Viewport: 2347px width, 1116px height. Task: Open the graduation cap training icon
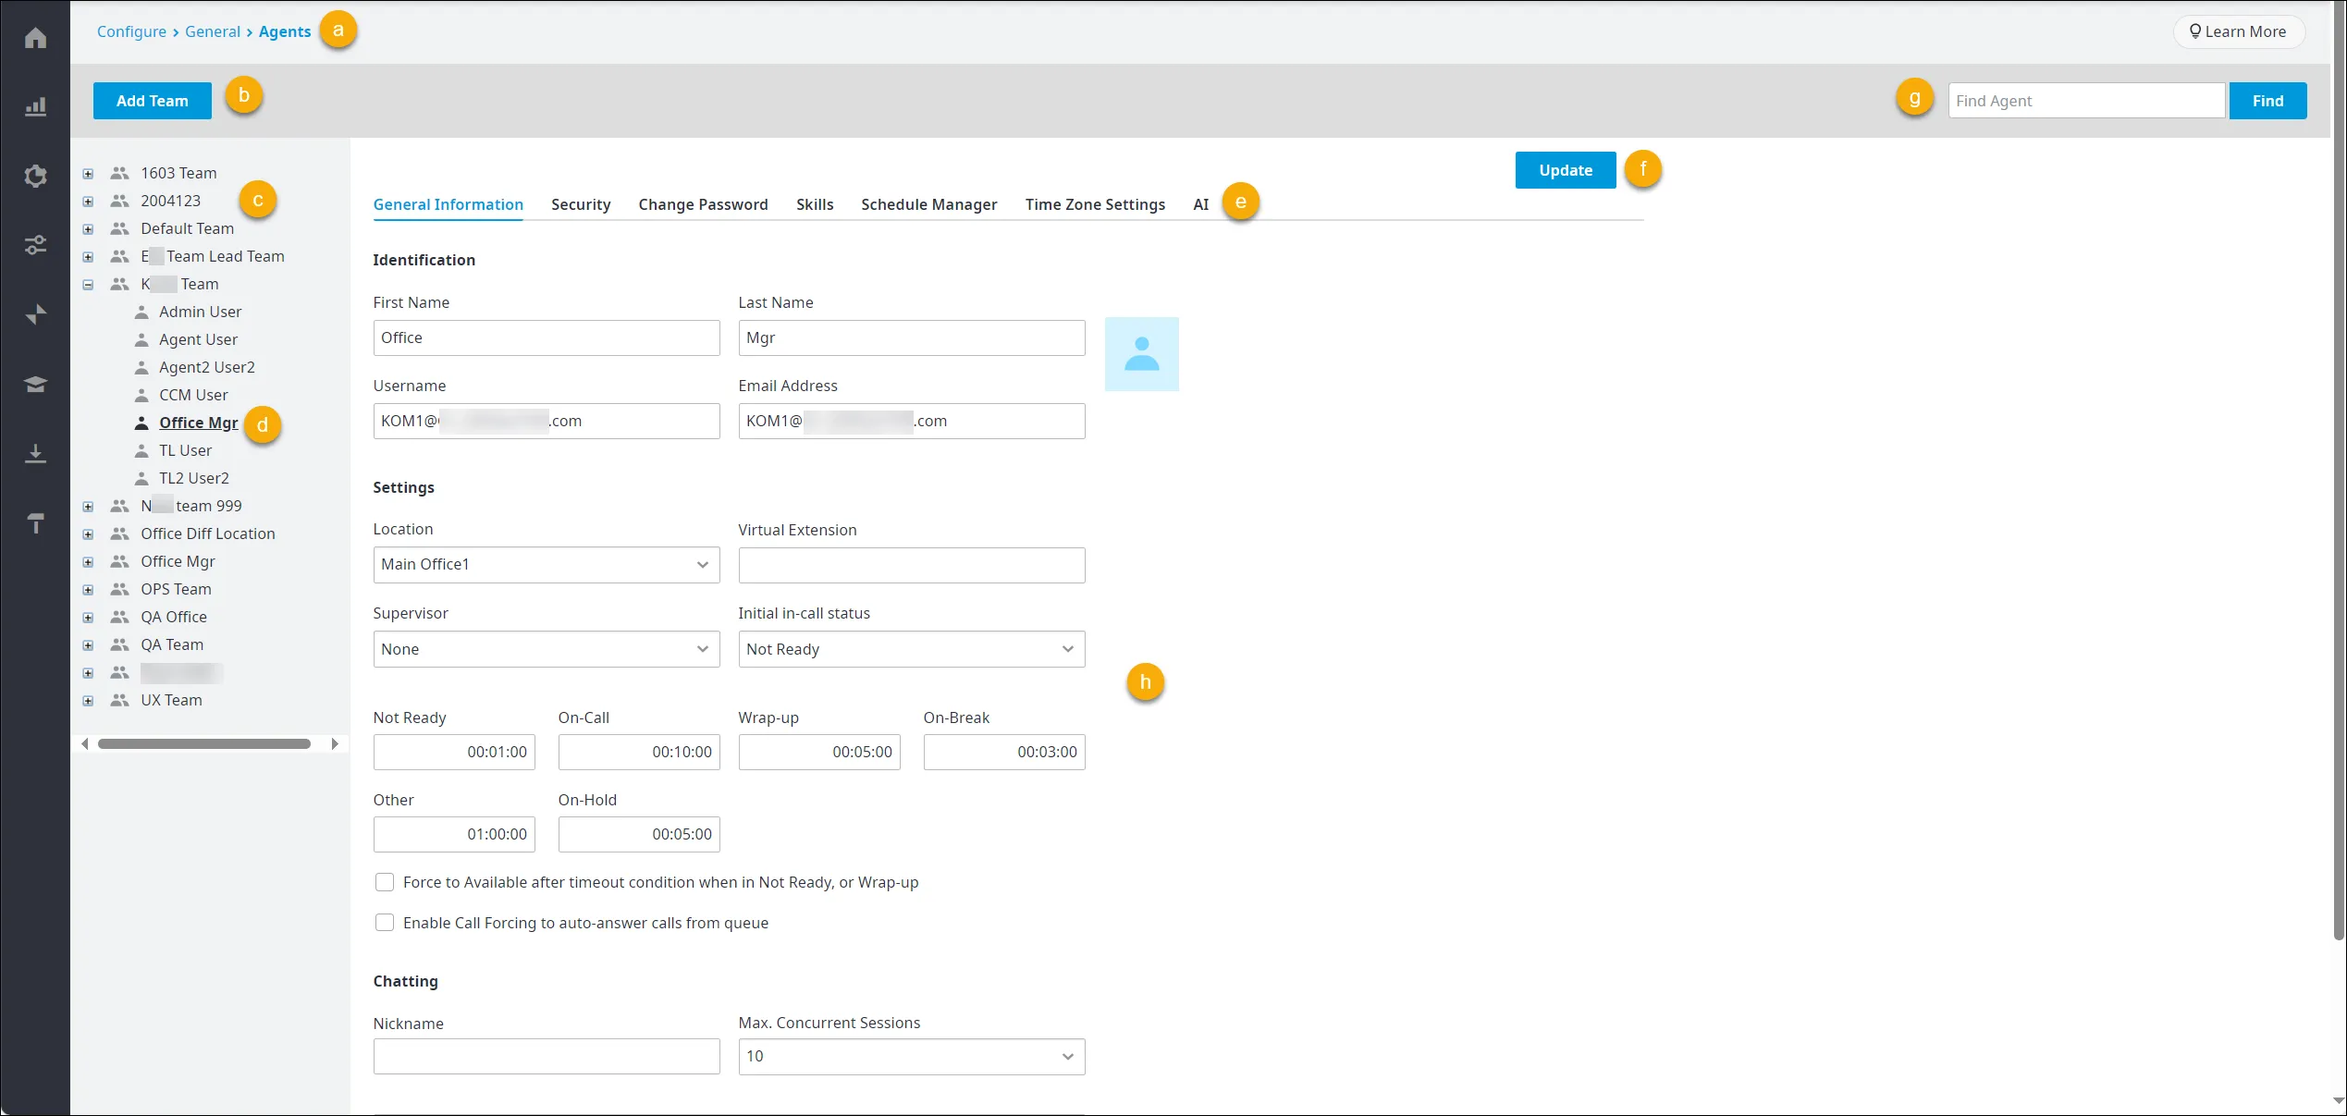pos(35,384)
